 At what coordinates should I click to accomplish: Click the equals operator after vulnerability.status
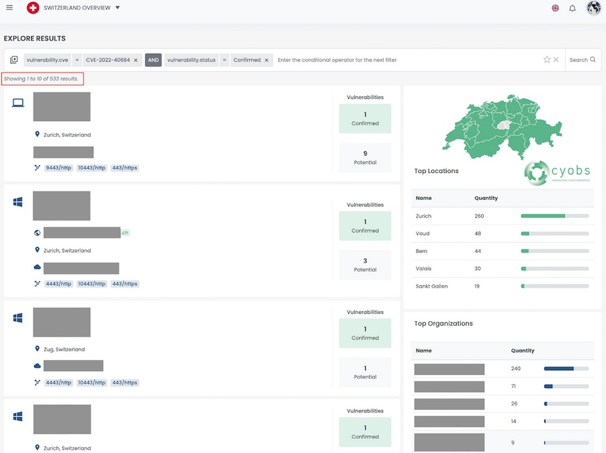[225, 60]
